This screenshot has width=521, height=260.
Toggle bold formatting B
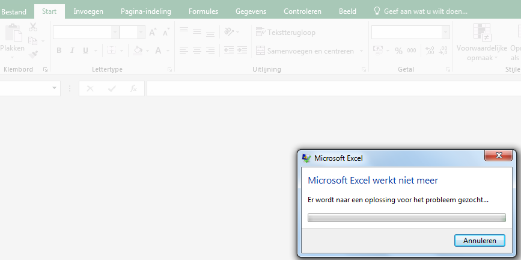click(59, 51)
